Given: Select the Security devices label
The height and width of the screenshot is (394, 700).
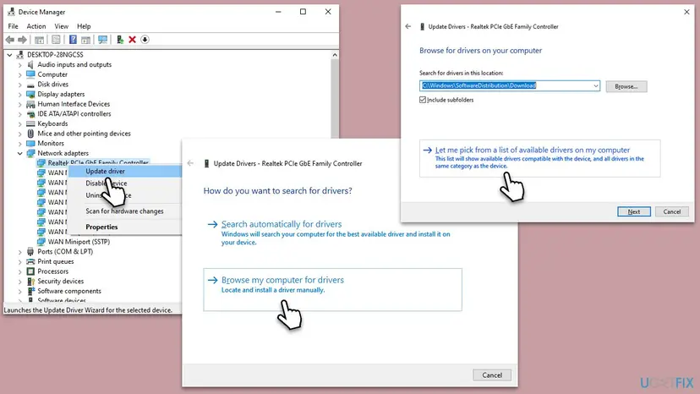Looking at the screenshot, I should click(60, 281).
